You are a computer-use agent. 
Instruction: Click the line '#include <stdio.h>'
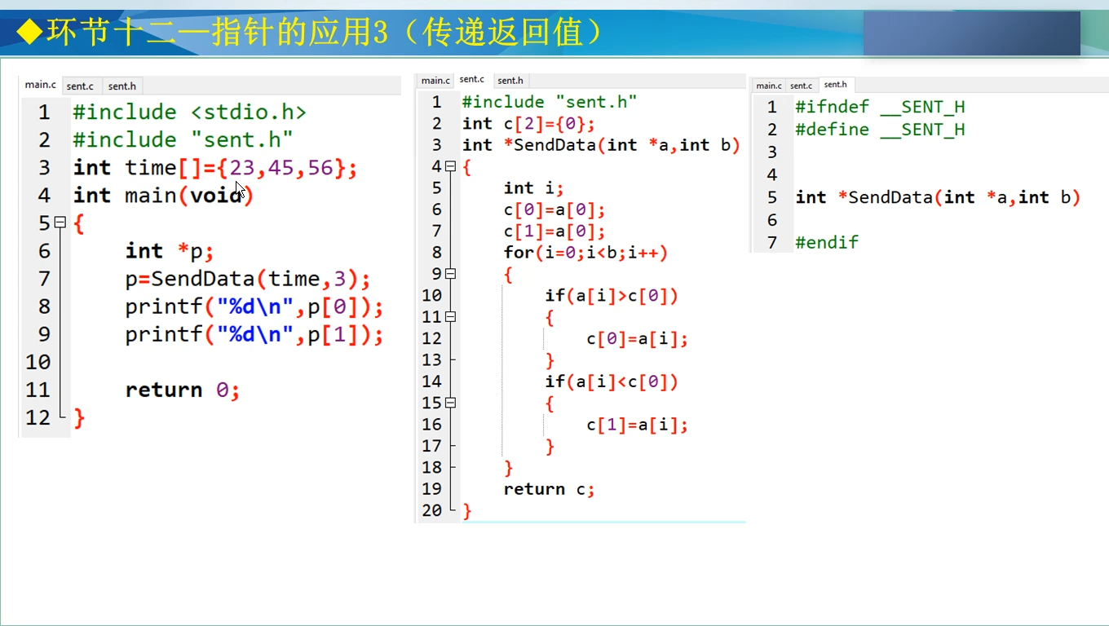point(189,112)
